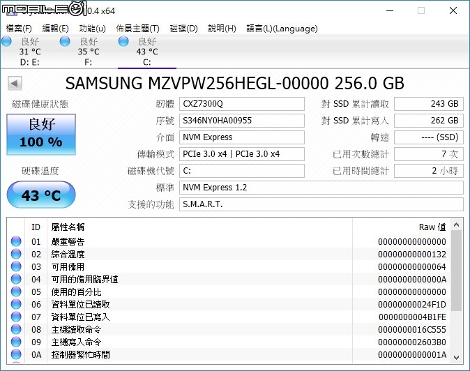Click status icon of row 09 主機寫入命令
The image size is (470, 371).
pyautogui.click(x=16, y=342)
